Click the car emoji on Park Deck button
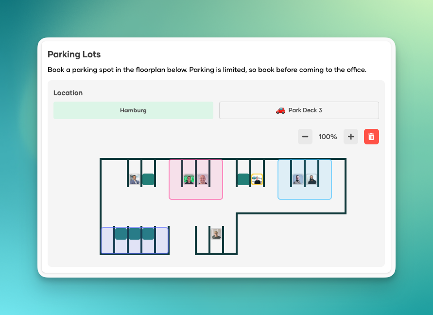 coord(280,110)
